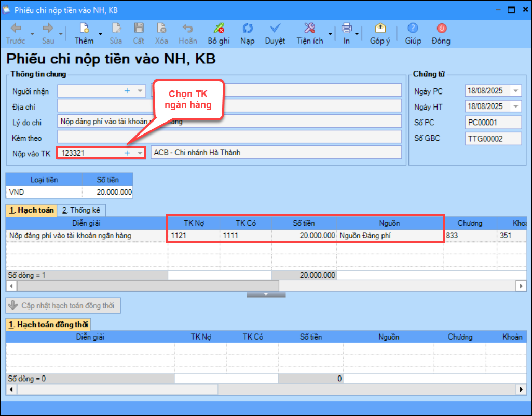Click the Nguồn header in Hạch toán grid
This screenshot has height=416, width=532.
[x=389, y=223]
